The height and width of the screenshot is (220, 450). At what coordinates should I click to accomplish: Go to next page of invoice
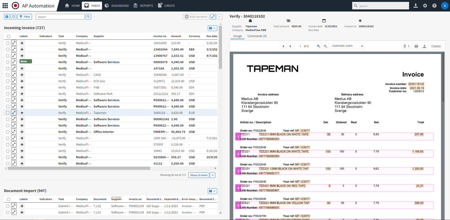pos(290,46)
